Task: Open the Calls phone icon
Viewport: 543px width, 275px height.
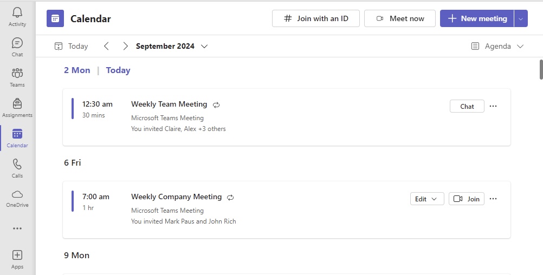Action: click(17, 165)
